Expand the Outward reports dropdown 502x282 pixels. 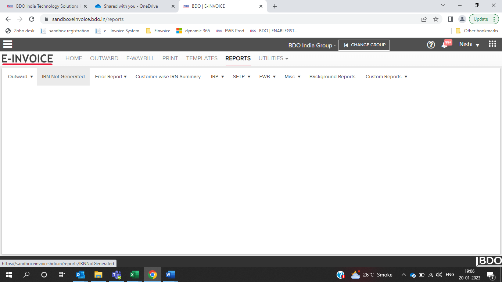click(x=21, y=77)
